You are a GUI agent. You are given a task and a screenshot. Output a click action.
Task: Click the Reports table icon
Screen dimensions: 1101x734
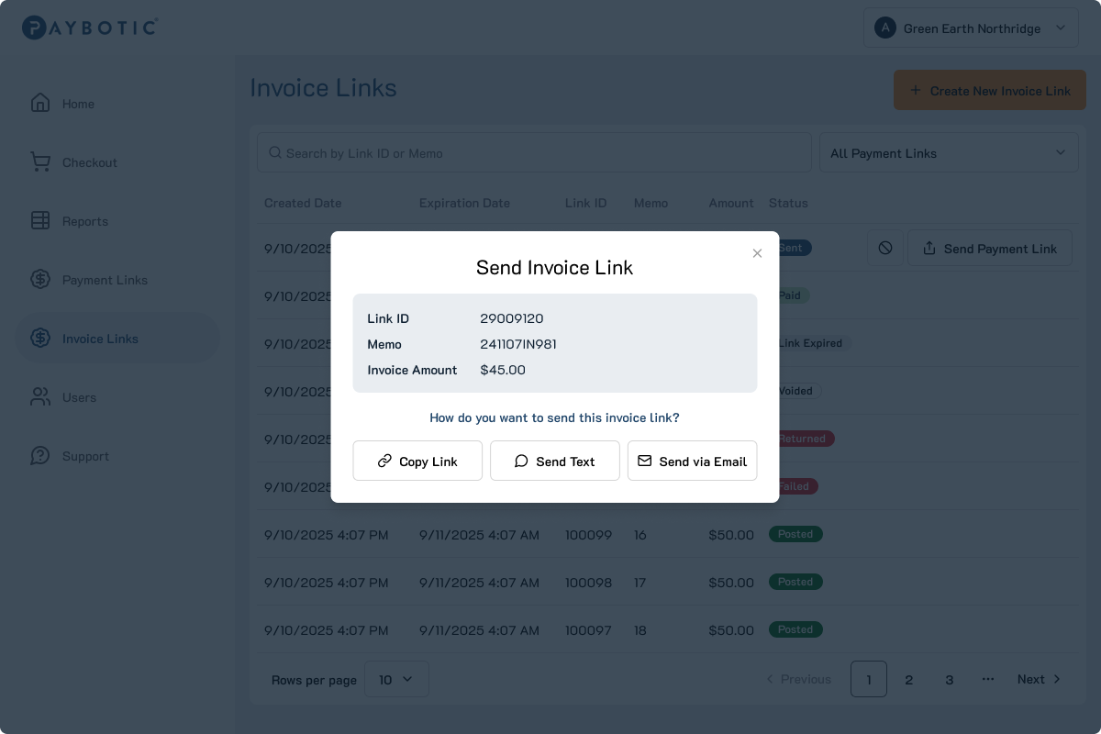point(40,221)
